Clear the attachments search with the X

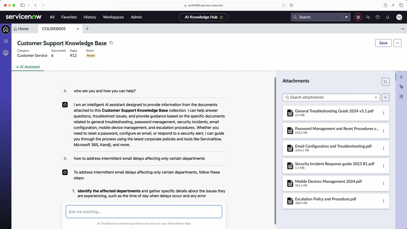coord(376,97)
